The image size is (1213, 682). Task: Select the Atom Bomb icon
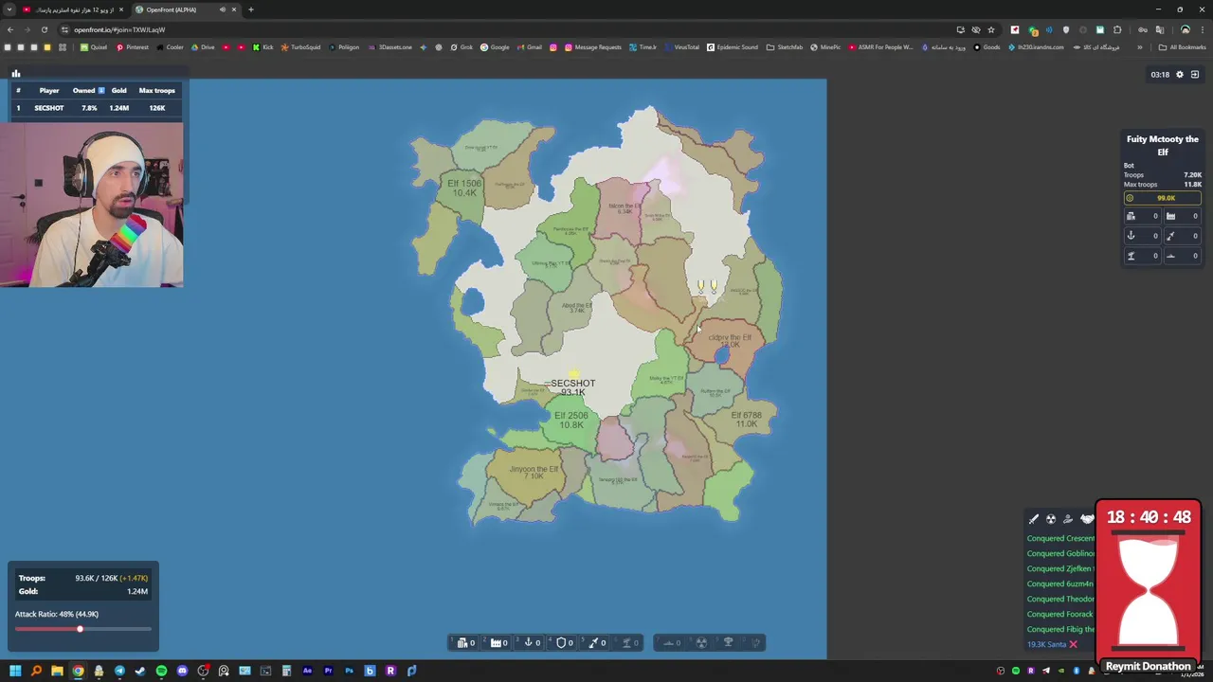tap(701, 643)
